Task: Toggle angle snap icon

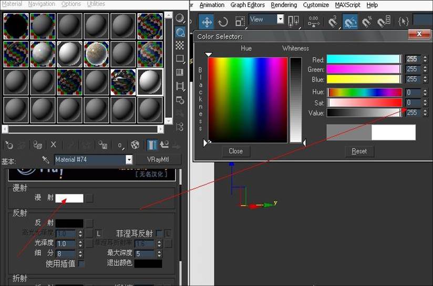Action: pyautogui.click(x=350, y=21)
